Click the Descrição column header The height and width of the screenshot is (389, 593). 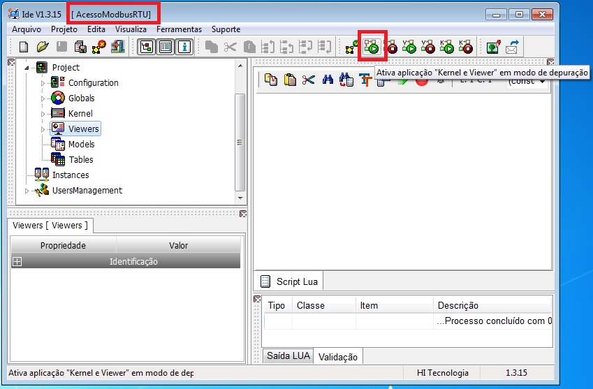click(x=492, y=305)
